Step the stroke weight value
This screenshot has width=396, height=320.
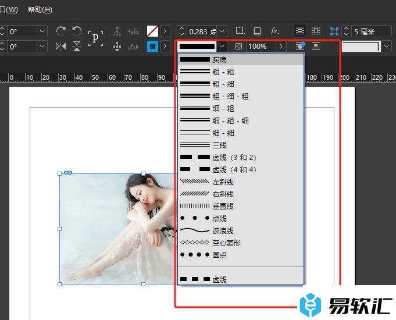click(x=181, y=31)
